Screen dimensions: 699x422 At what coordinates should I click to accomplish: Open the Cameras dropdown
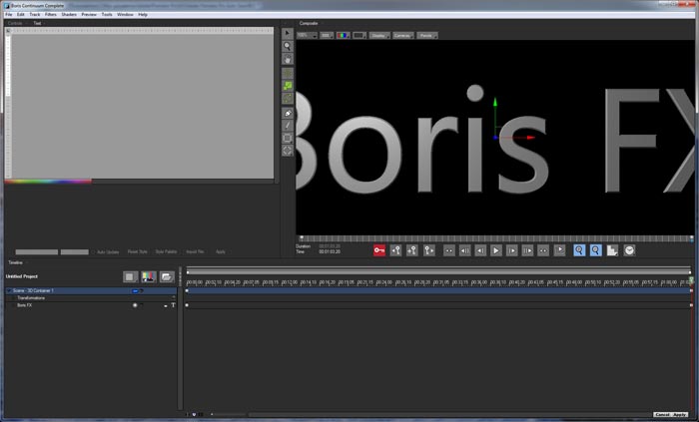pyautogui.click(x=403, y=35)
